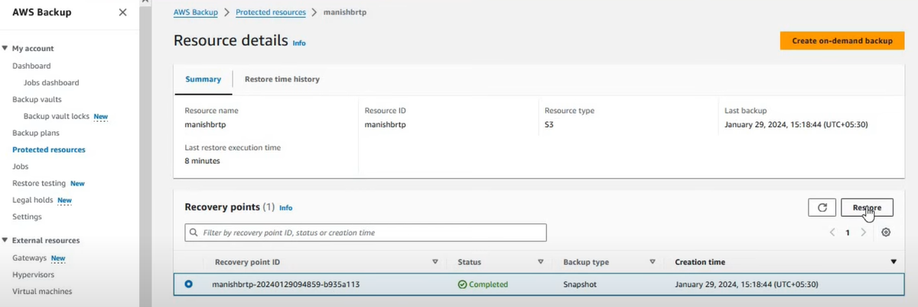Open Info link next to Resource details
This screenshot has height=307, width=918.
click(299, 43)
